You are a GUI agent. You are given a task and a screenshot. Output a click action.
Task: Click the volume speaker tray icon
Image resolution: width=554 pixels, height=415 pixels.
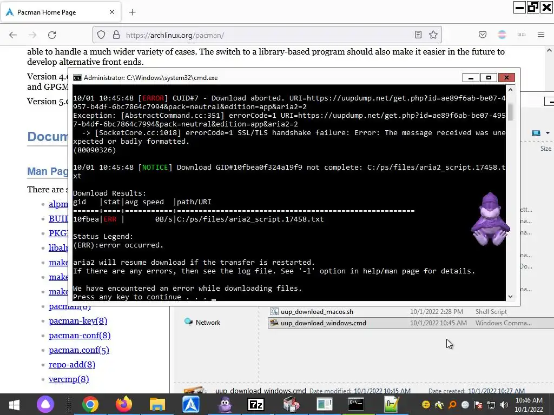tap(504, 405)
